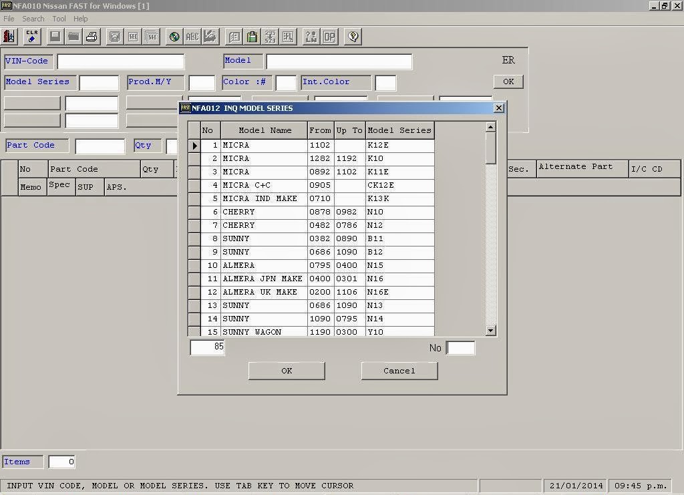This screenshot has height=495, width=684.
Task: Click the open folder toolbar icon
Action: click(x=73, y=37)
